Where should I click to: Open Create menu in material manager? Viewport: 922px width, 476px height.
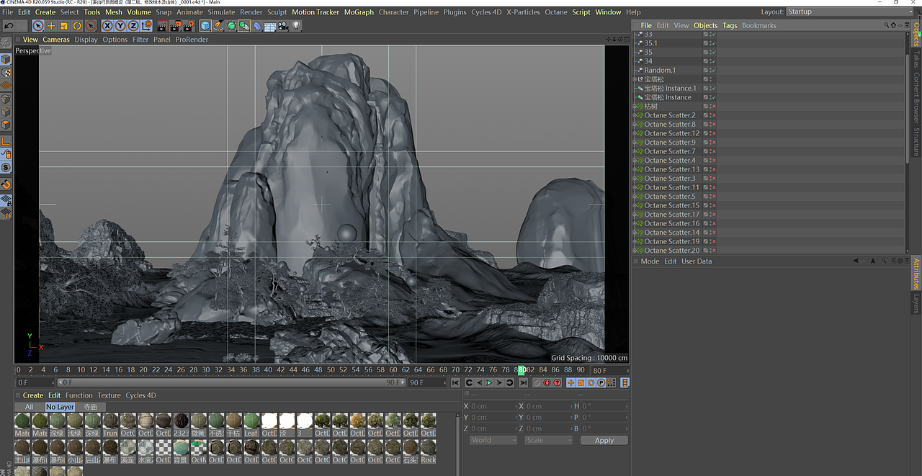point(33,395)
